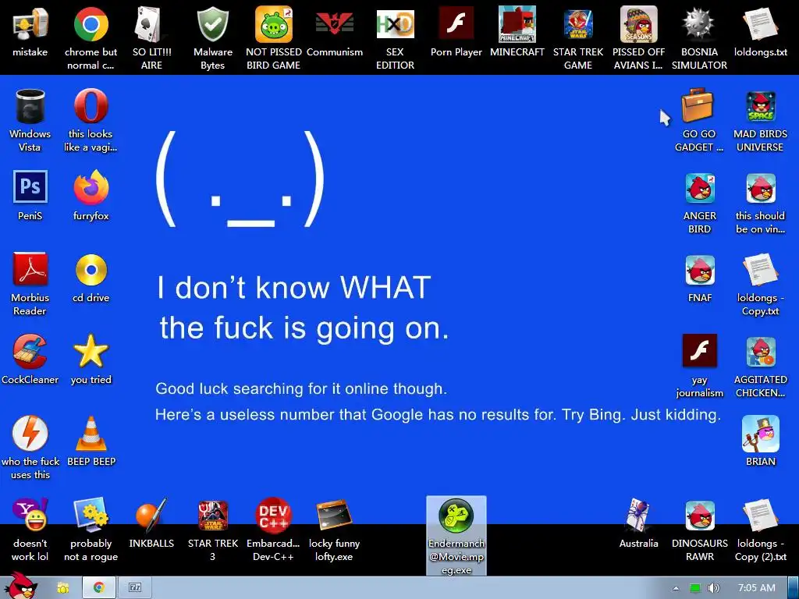799x599 pixels.
Task: Select the loldongs.txt file
Action: coord(760,31)
